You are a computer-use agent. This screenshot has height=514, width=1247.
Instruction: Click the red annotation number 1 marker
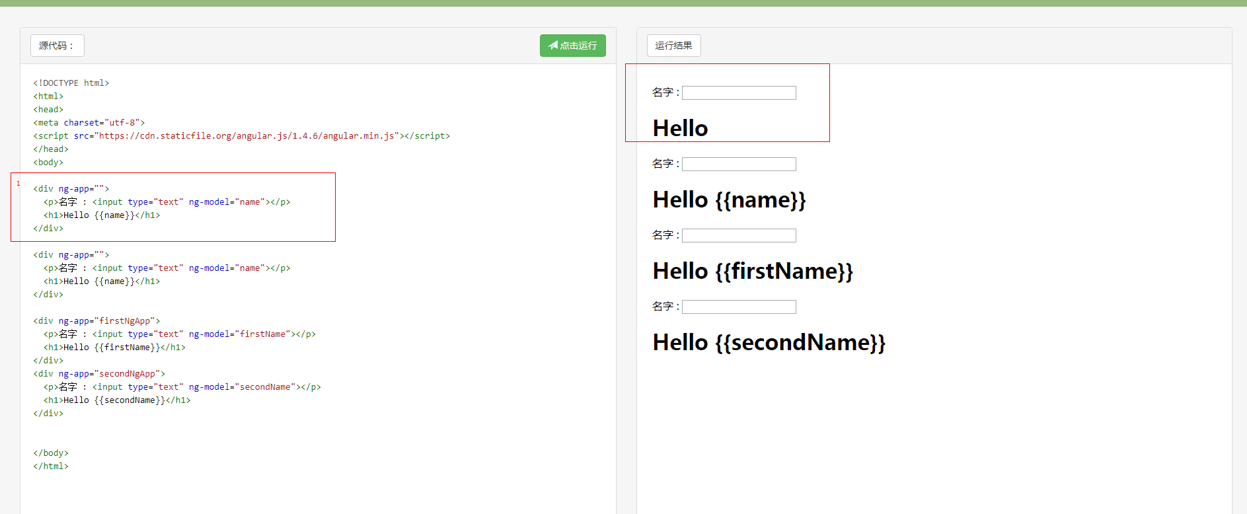coord(19,183)
